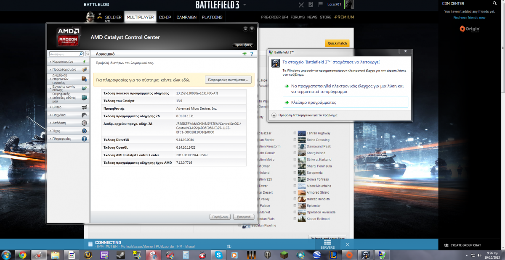Click the Προκαθορισμένα presets icon

(x=84, y=69)
